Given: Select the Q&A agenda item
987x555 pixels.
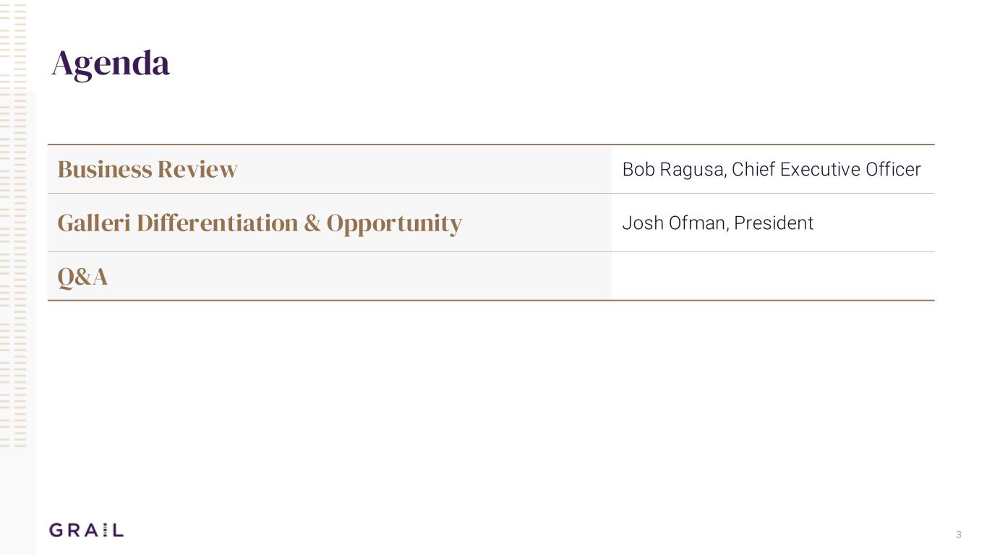Looking at the screenshot, I should tap(82, 277).
